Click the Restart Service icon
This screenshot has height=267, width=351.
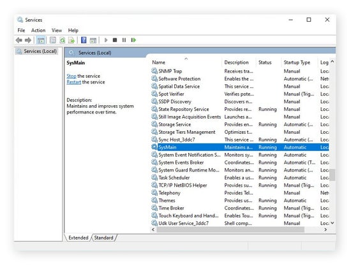coord(133,40)
